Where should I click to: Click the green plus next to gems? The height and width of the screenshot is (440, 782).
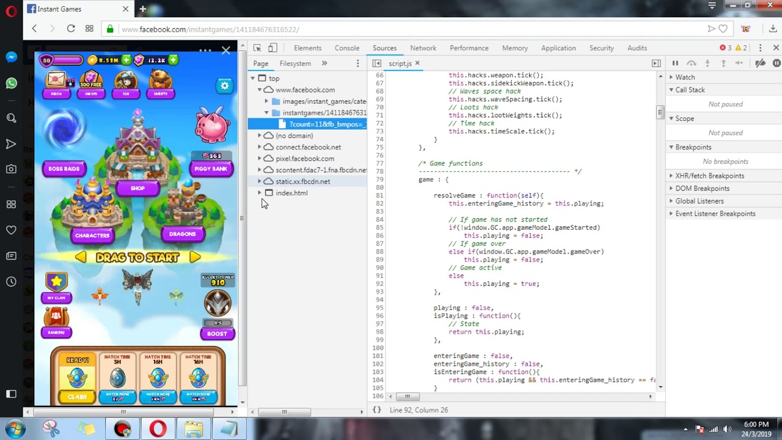click(173, 60)
